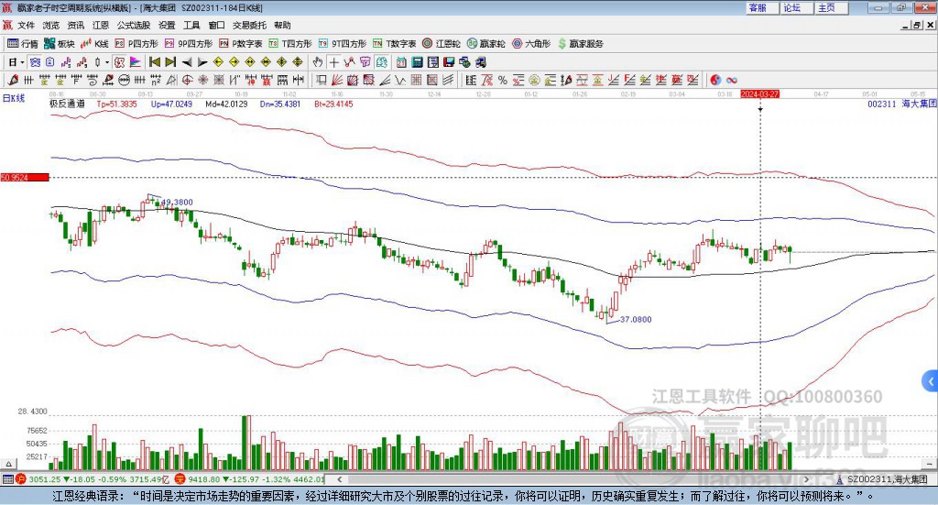This screenshot has height=505, width=938.
Task: Open the T数字表 time number table
Action: (394, 44)
